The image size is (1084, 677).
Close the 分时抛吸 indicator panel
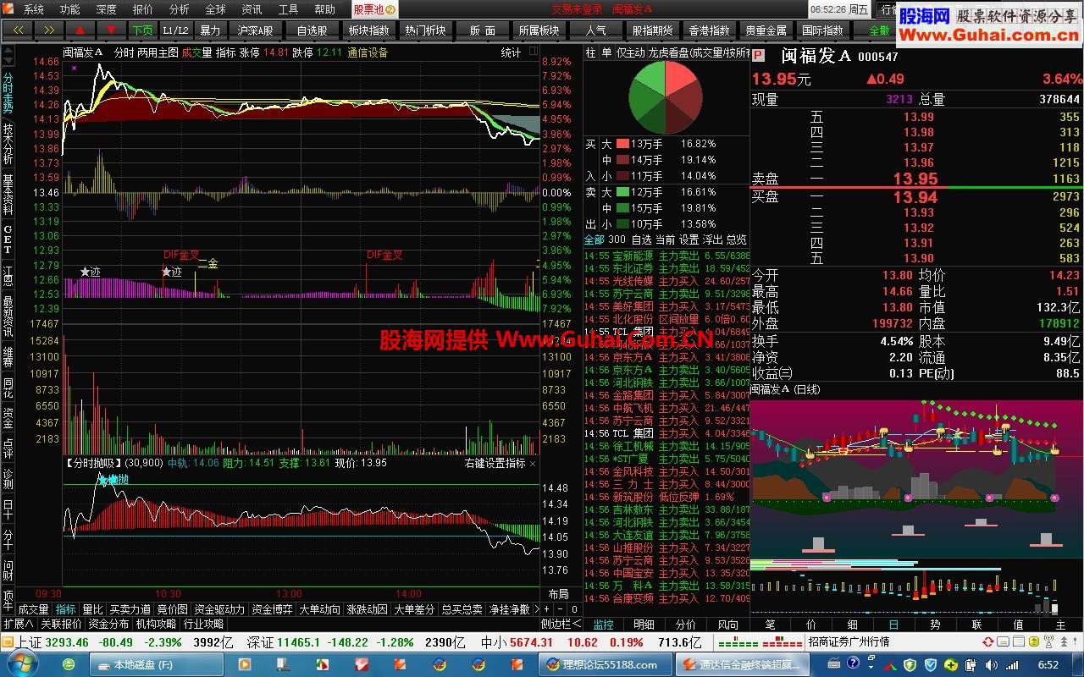click(533, 463)
